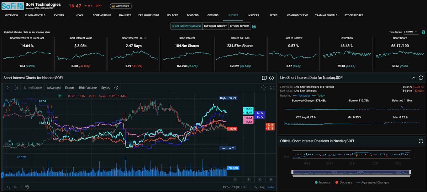The width and height of the screenshot is (427, 192).
Task: Show info for Short Interest Charts panel
Action: pos(271,78)
